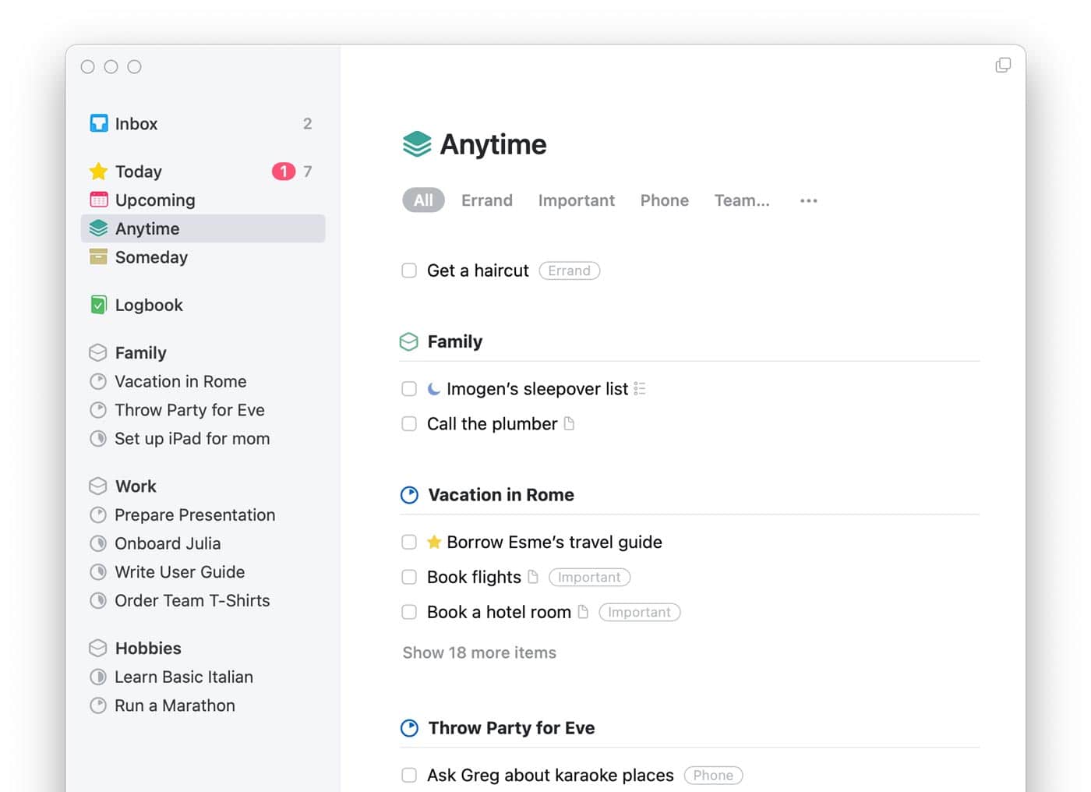Screen dimensions: 1091x792
Task: Go to the Upcoming list
Action: coord(203,200)
